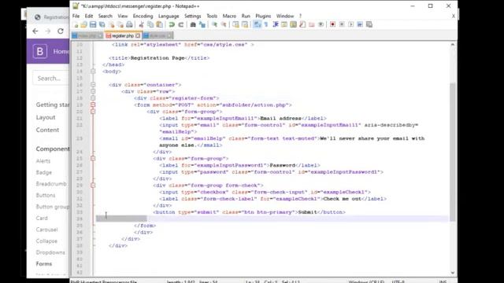Click the Run Macro Multiple Times icon
The width and height of the screenshot is (504, 283).
tap(360, 24)
